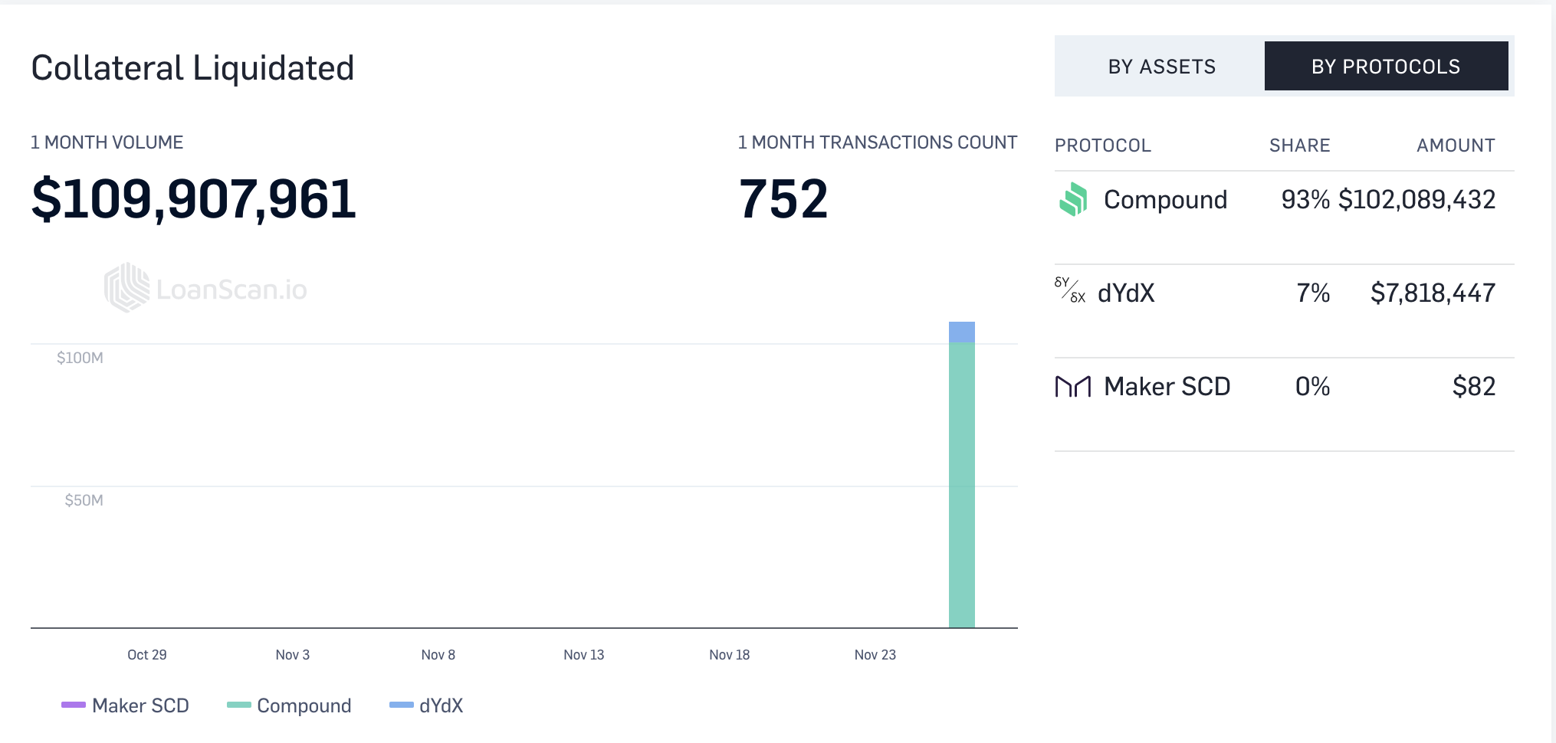The height and width of the screenshot is (743, 1556).
Task: Click the Maker SCD logo icon
Action: [x=1073, y=387]
